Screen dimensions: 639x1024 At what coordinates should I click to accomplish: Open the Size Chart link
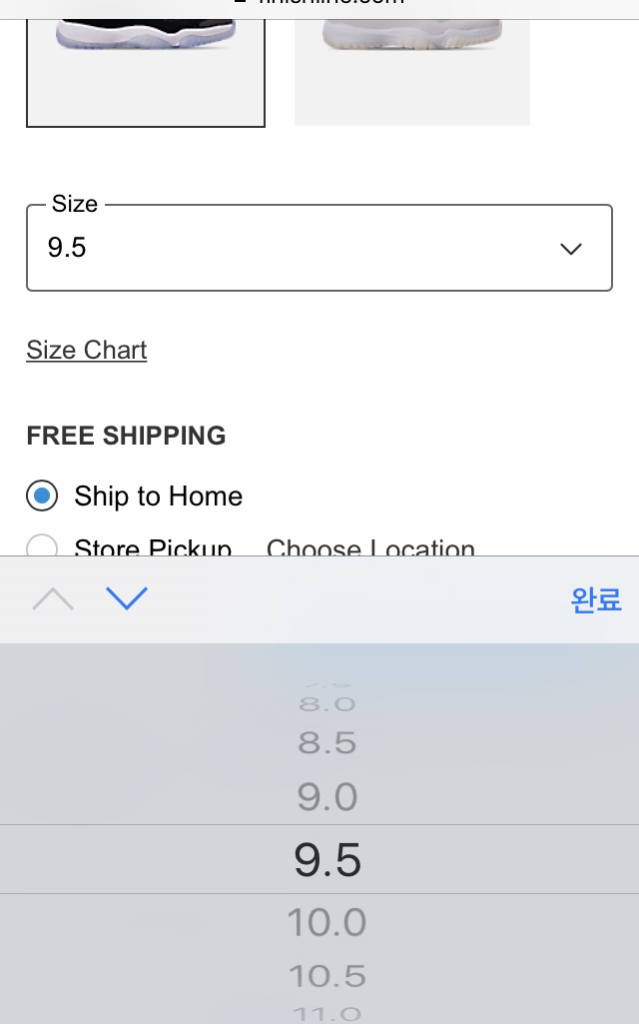(x=86, y=350)
